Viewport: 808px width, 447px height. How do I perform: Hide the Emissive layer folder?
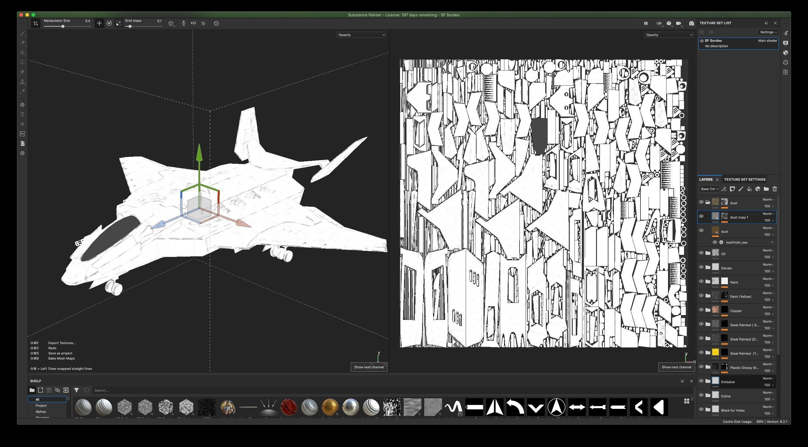pos(701,381)
